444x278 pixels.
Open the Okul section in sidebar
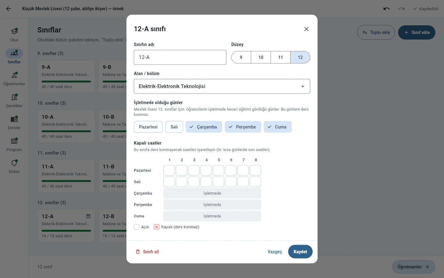click(x=14, y=35)
